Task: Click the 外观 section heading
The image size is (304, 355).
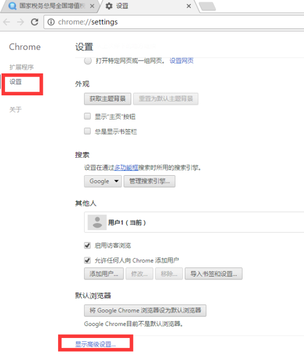Action: point(82,84)
